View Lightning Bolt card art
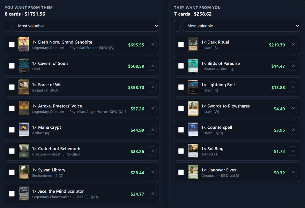The height and width of the screenshot is (208, 305). coord(193,87)
